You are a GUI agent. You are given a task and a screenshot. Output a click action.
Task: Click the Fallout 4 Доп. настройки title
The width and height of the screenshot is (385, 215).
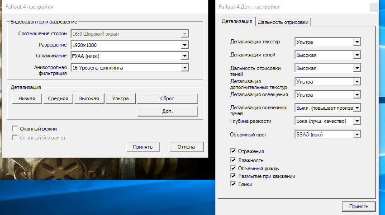pyautogui.click(x=249, y=7)
